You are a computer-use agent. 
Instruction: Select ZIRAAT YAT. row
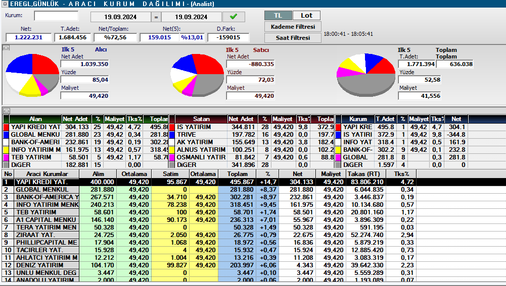click(x=254, y=235)
